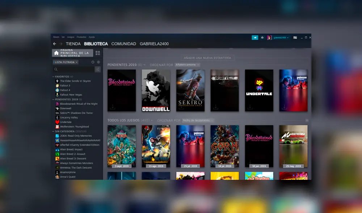This screenshot has width=362, height=213.
Task: Click the recent activity clock icon
Action: pyautogui.click(x=93, y=62)
